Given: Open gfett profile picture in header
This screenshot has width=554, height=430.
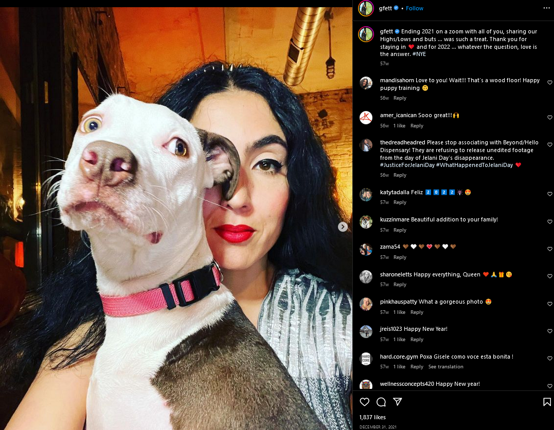Looking at the screenshot, I should pos(366,8).
